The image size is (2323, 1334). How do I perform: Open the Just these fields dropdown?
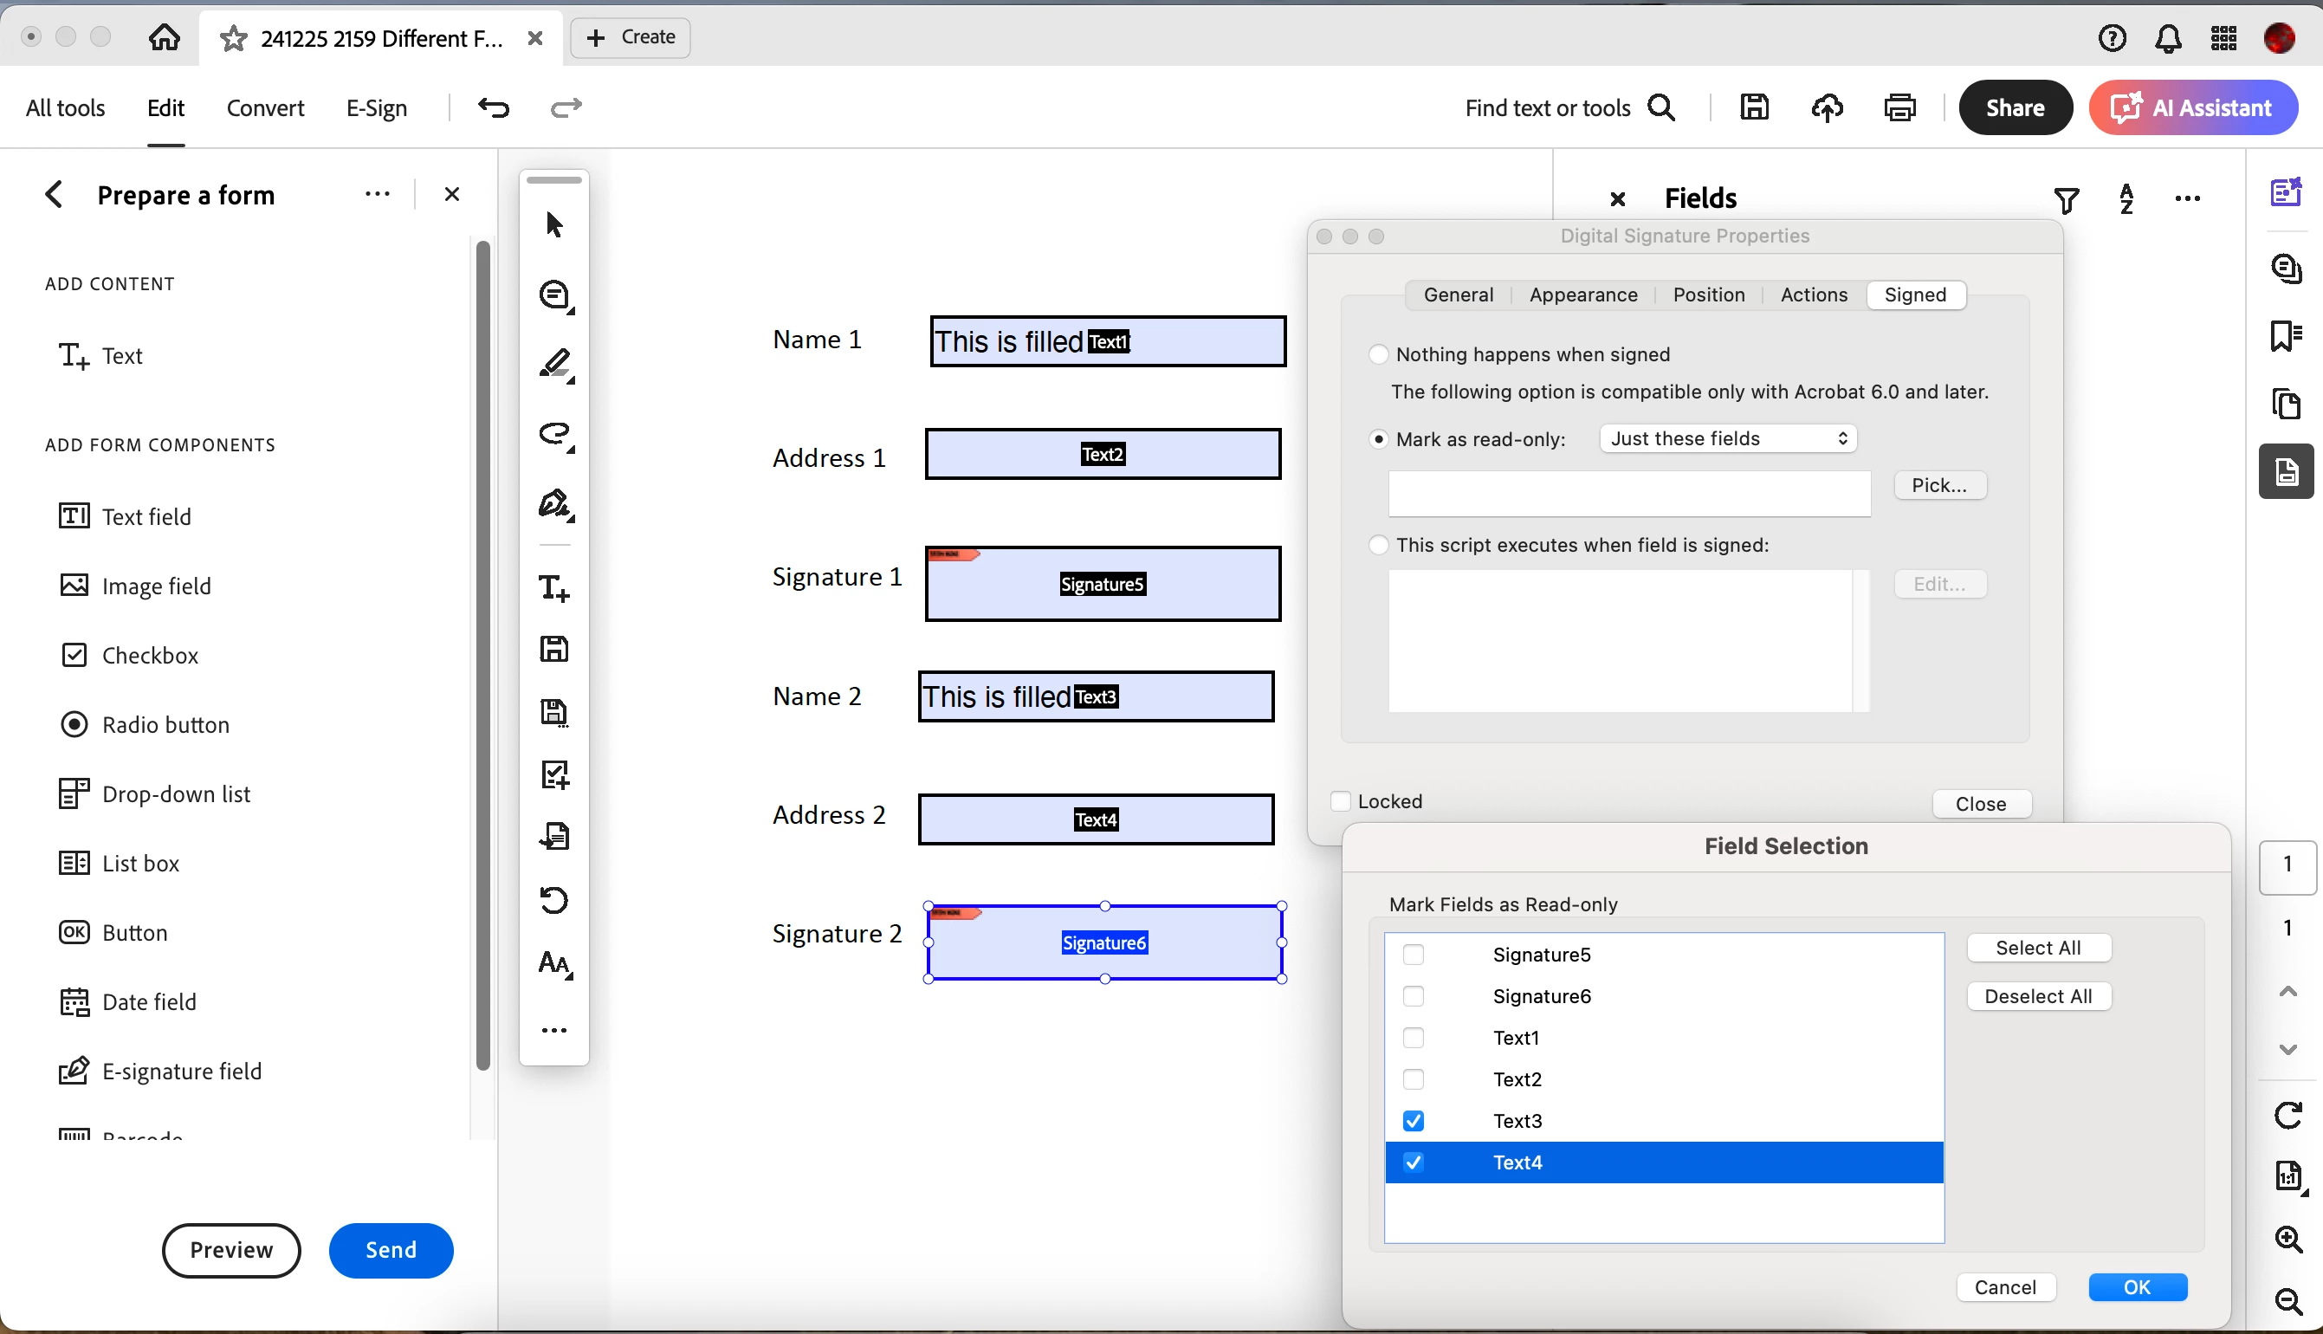[1728, 439]
